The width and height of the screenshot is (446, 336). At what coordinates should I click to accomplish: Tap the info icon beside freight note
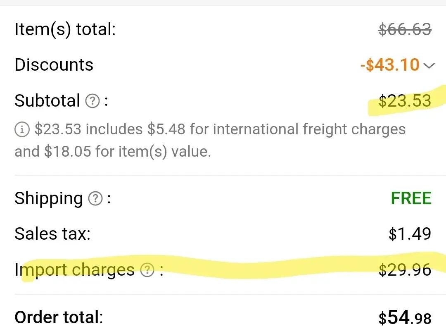pos(21,129)
